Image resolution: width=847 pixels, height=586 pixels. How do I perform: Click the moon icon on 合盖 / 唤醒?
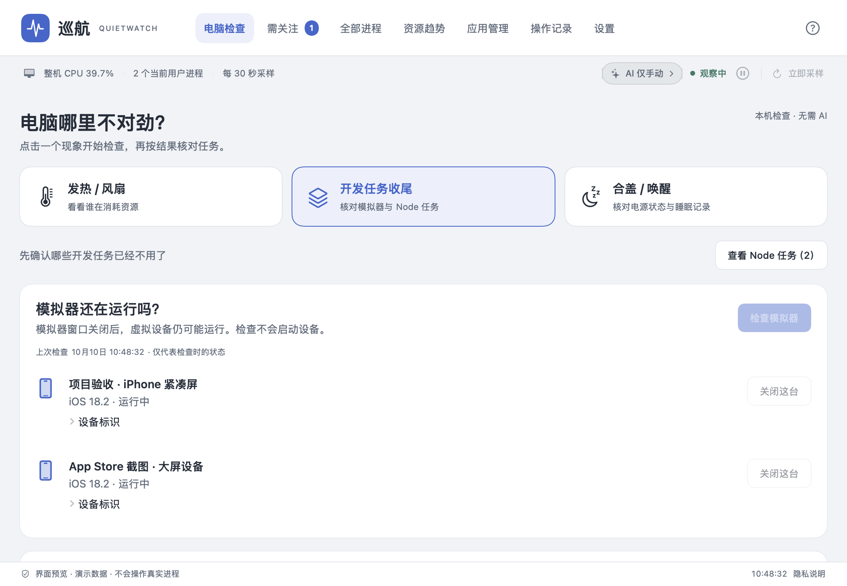pyautogui.click(x=591, y=197)
